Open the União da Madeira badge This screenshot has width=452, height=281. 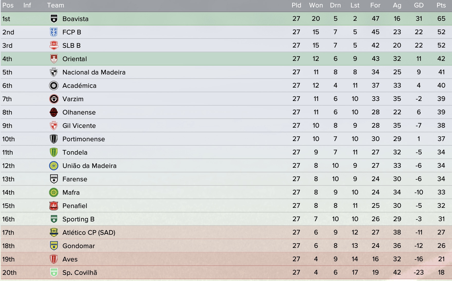click(x=54, y=166)
